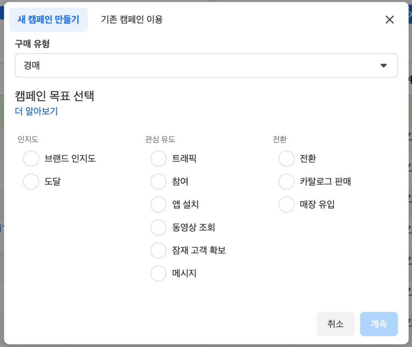The height and width of the screenshot is (347, 412).
Task: Click the 계속 button
Action: 379,324
